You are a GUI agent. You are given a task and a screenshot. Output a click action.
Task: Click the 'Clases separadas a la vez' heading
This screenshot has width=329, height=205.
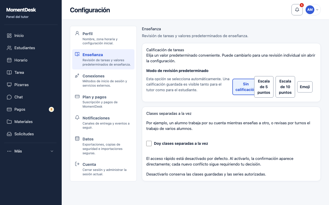tap(169, 113)
